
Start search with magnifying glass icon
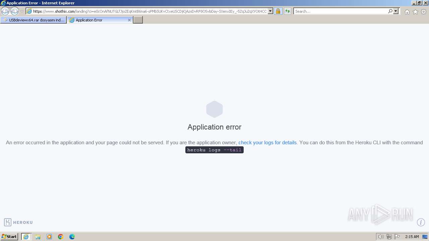click(x=390, y=11)
